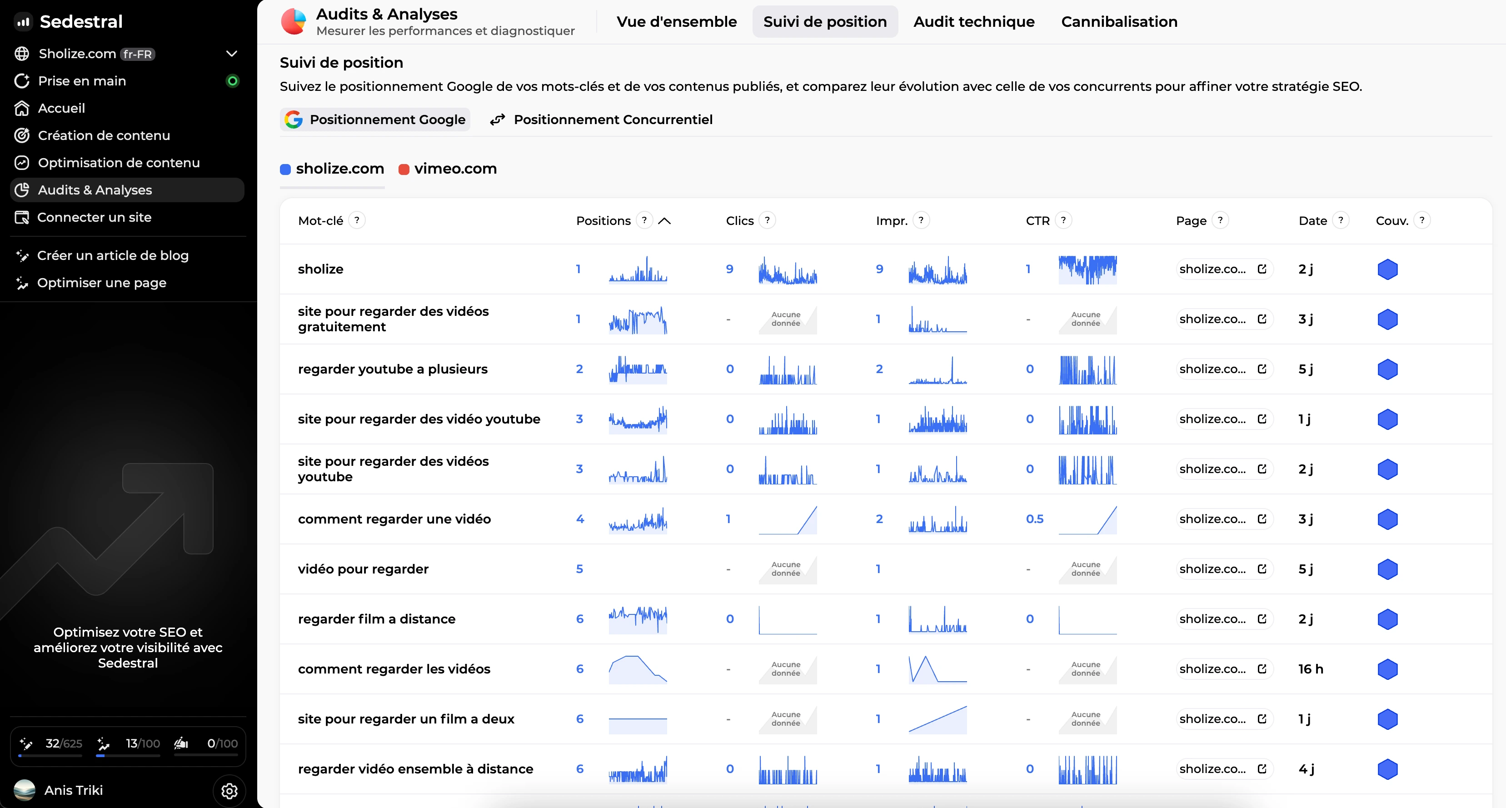1506x808 pixels.
Task: Open page link for comment regarder les vidéos
Action: point(1224,669)
